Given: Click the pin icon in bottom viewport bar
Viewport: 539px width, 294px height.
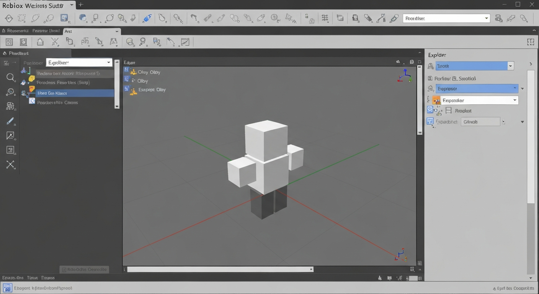Looking at the screenshot, I should pos(380,278).
